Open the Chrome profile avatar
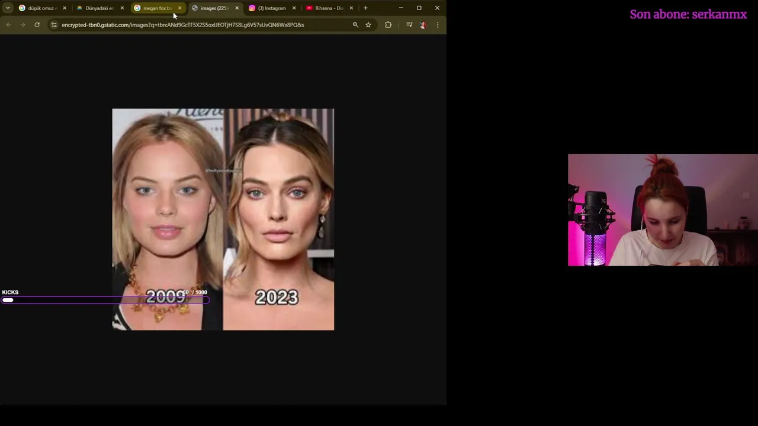The width and height of the screenshot is (758, 426). point(423,25)
